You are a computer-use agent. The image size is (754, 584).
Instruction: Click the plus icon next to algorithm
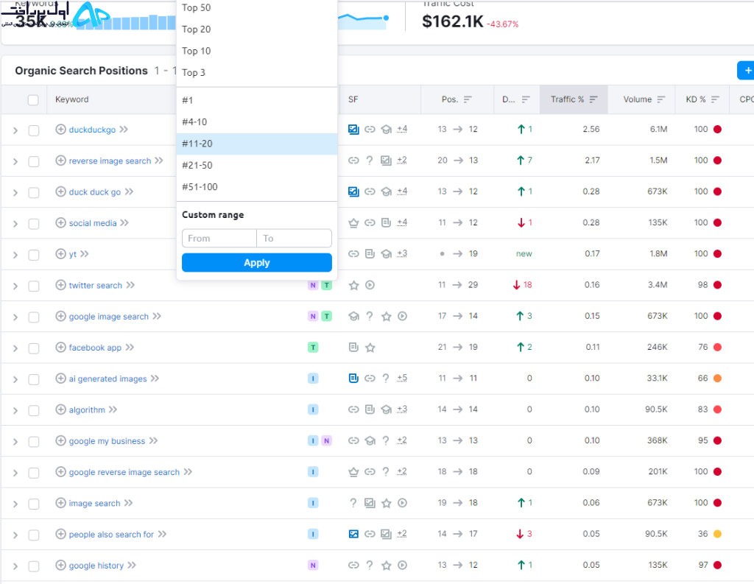pos(60,409)
